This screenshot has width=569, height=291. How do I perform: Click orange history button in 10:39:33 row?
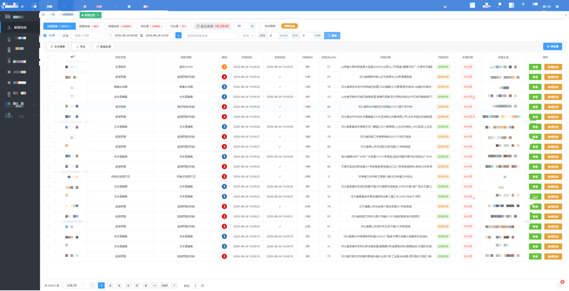[x=553, y=67]
